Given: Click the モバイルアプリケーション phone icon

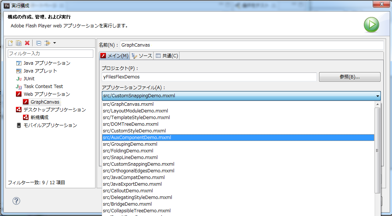Looking at the screenshot, I should pyautogui.click(x=19, y=125).
